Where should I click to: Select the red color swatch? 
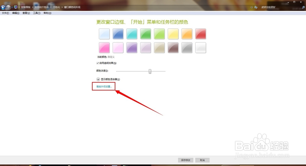pyautogui.click(x=201, y=34)
